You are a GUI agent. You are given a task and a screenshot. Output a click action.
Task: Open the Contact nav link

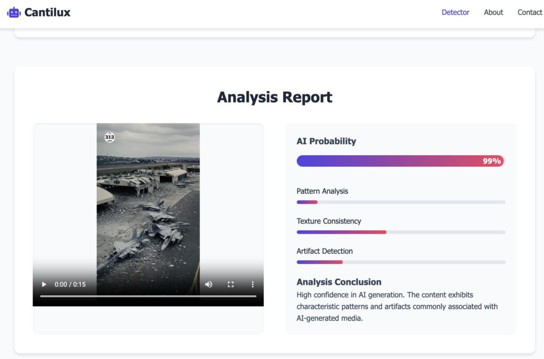530,12
